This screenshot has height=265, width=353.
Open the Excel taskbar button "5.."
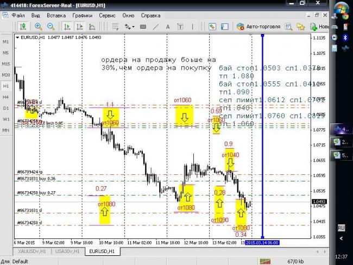tap(342, 155)
